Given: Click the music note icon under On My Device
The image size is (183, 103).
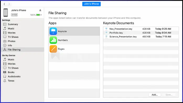Looking at the screenshot, I should (5, 59).
